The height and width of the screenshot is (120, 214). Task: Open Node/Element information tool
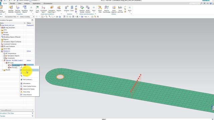88,9
